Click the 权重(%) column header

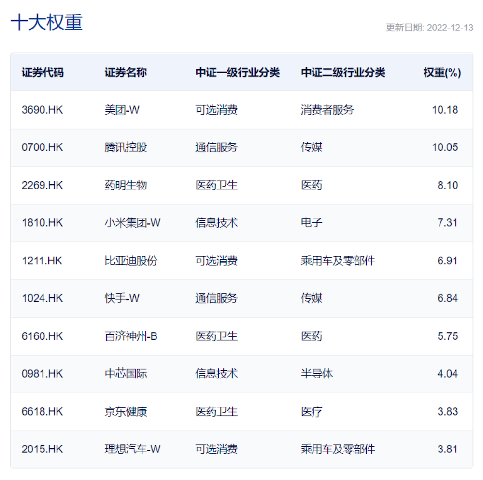[x=442, y=73]
